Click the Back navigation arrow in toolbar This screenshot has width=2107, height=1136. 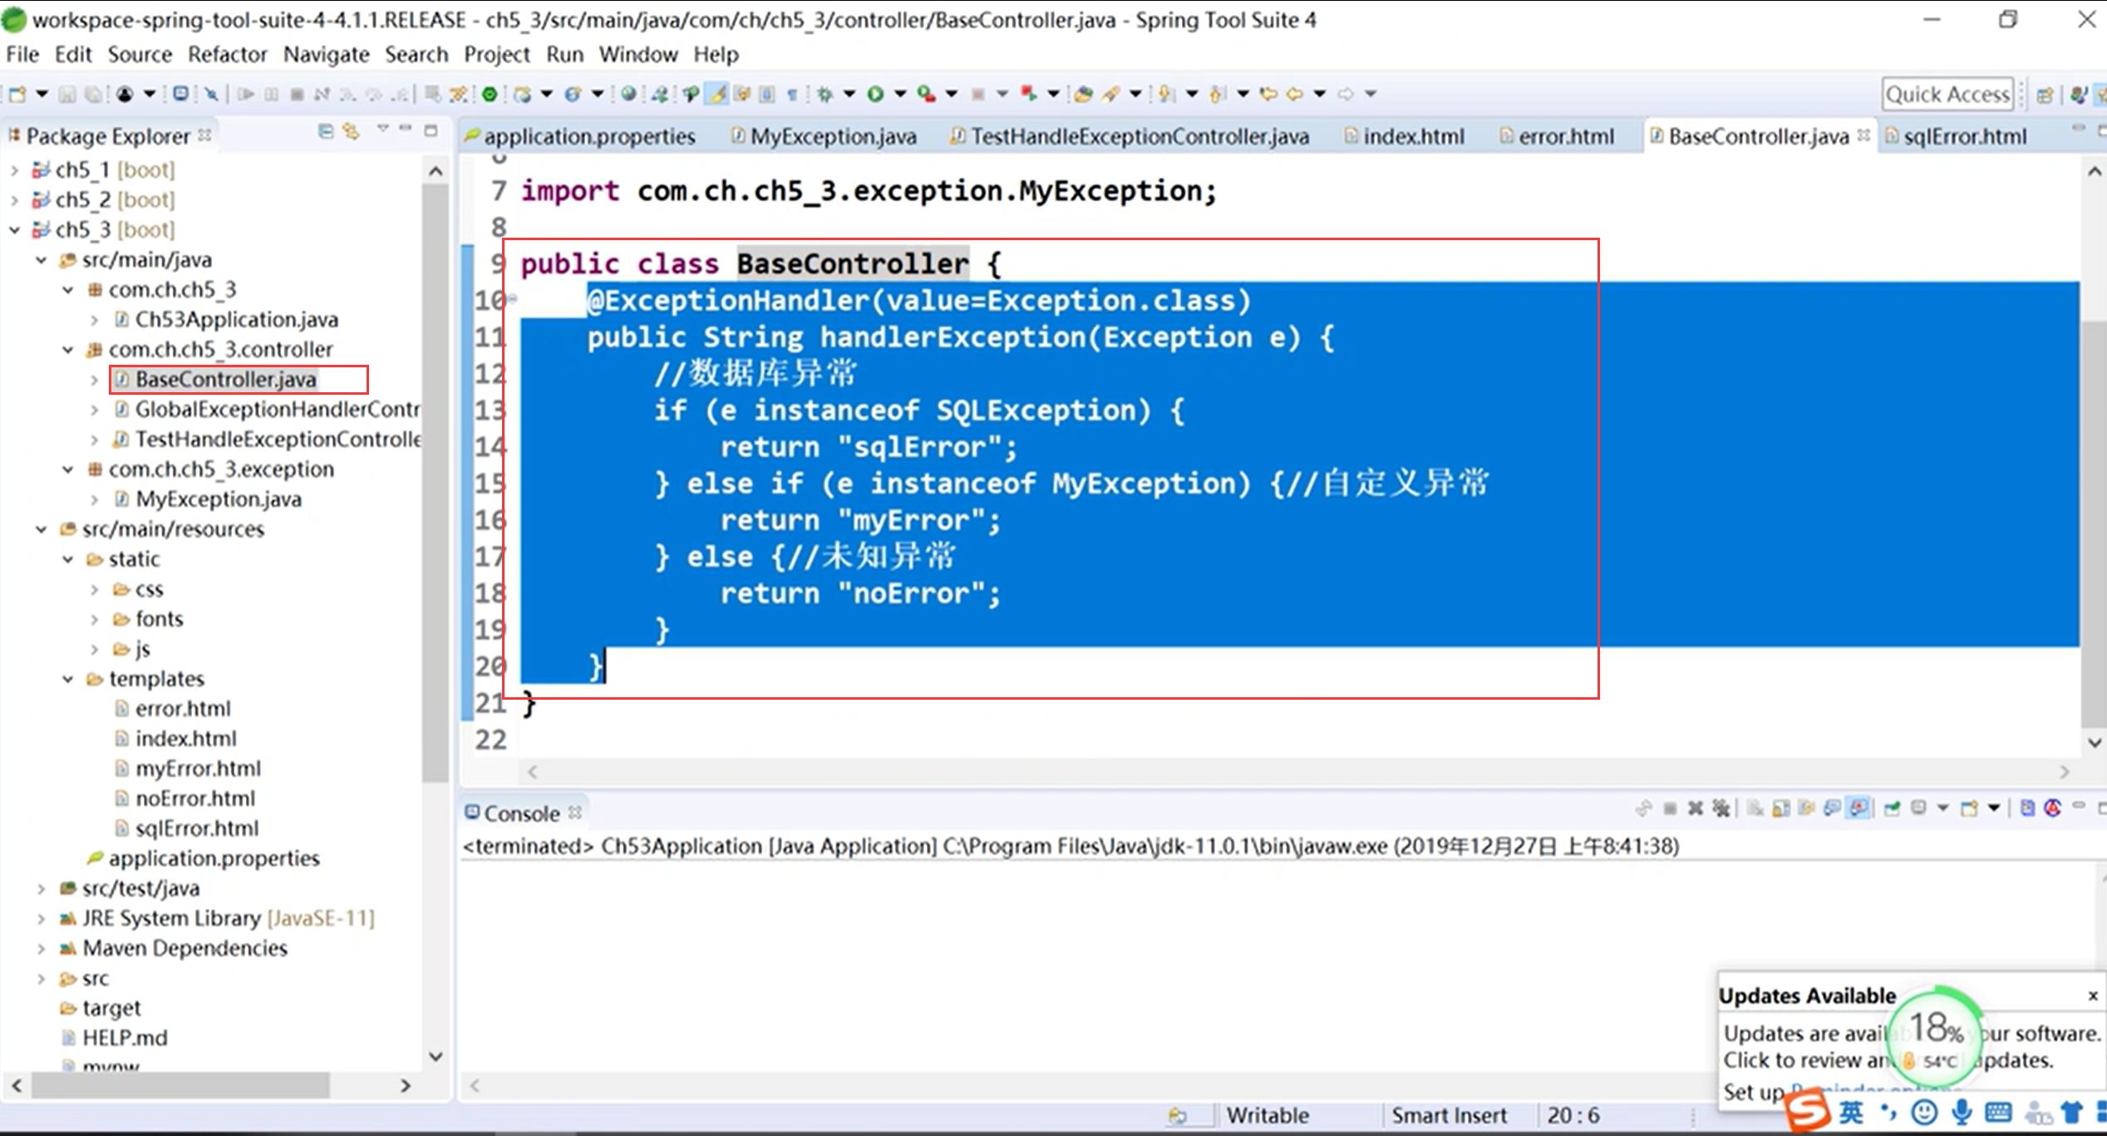(x=1295, y=94)
